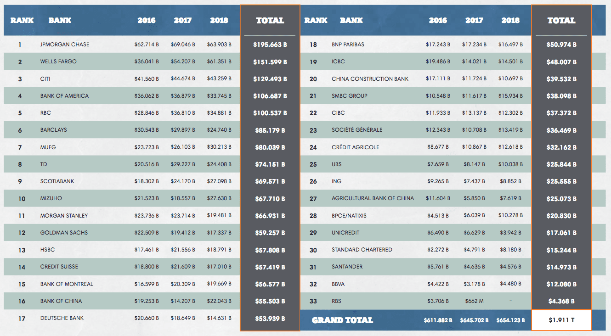This screenshot has height=336, width=611.
Task: Select Bank of America 2017 value $36.879 B
Action: tap(183, 95)
